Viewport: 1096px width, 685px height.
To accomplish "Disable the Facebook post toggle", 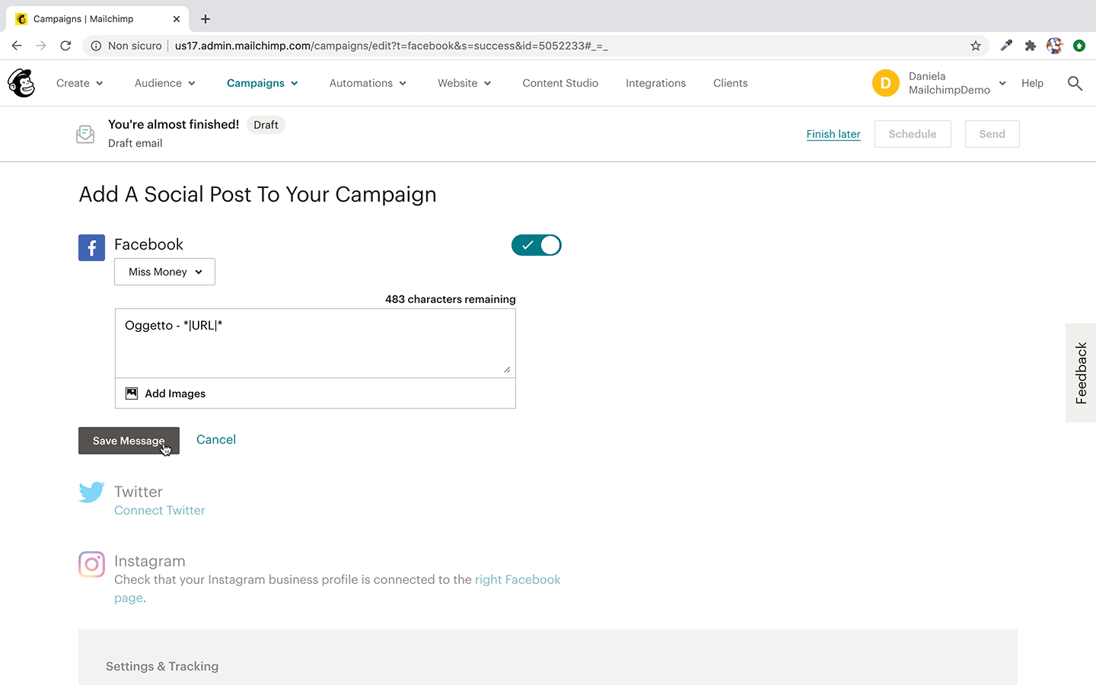I will (x=537, y=245).
